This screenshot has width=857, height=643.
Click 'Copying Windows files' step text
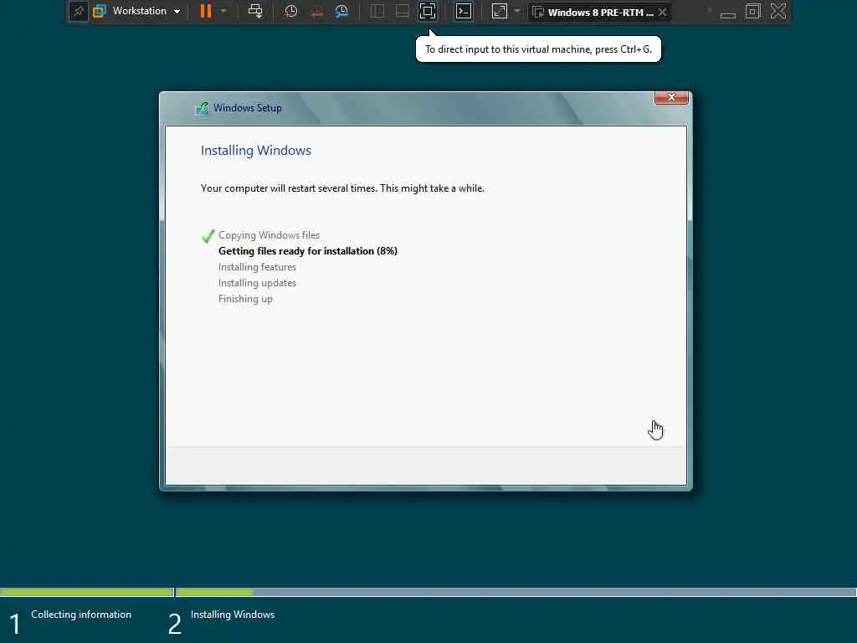click(269, 235)
